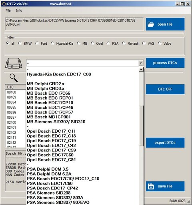192x205 pixels.
Task: Pick Hyundai-Kia Bosch EDC17_C08 from list
Action: tap(83, 74)
